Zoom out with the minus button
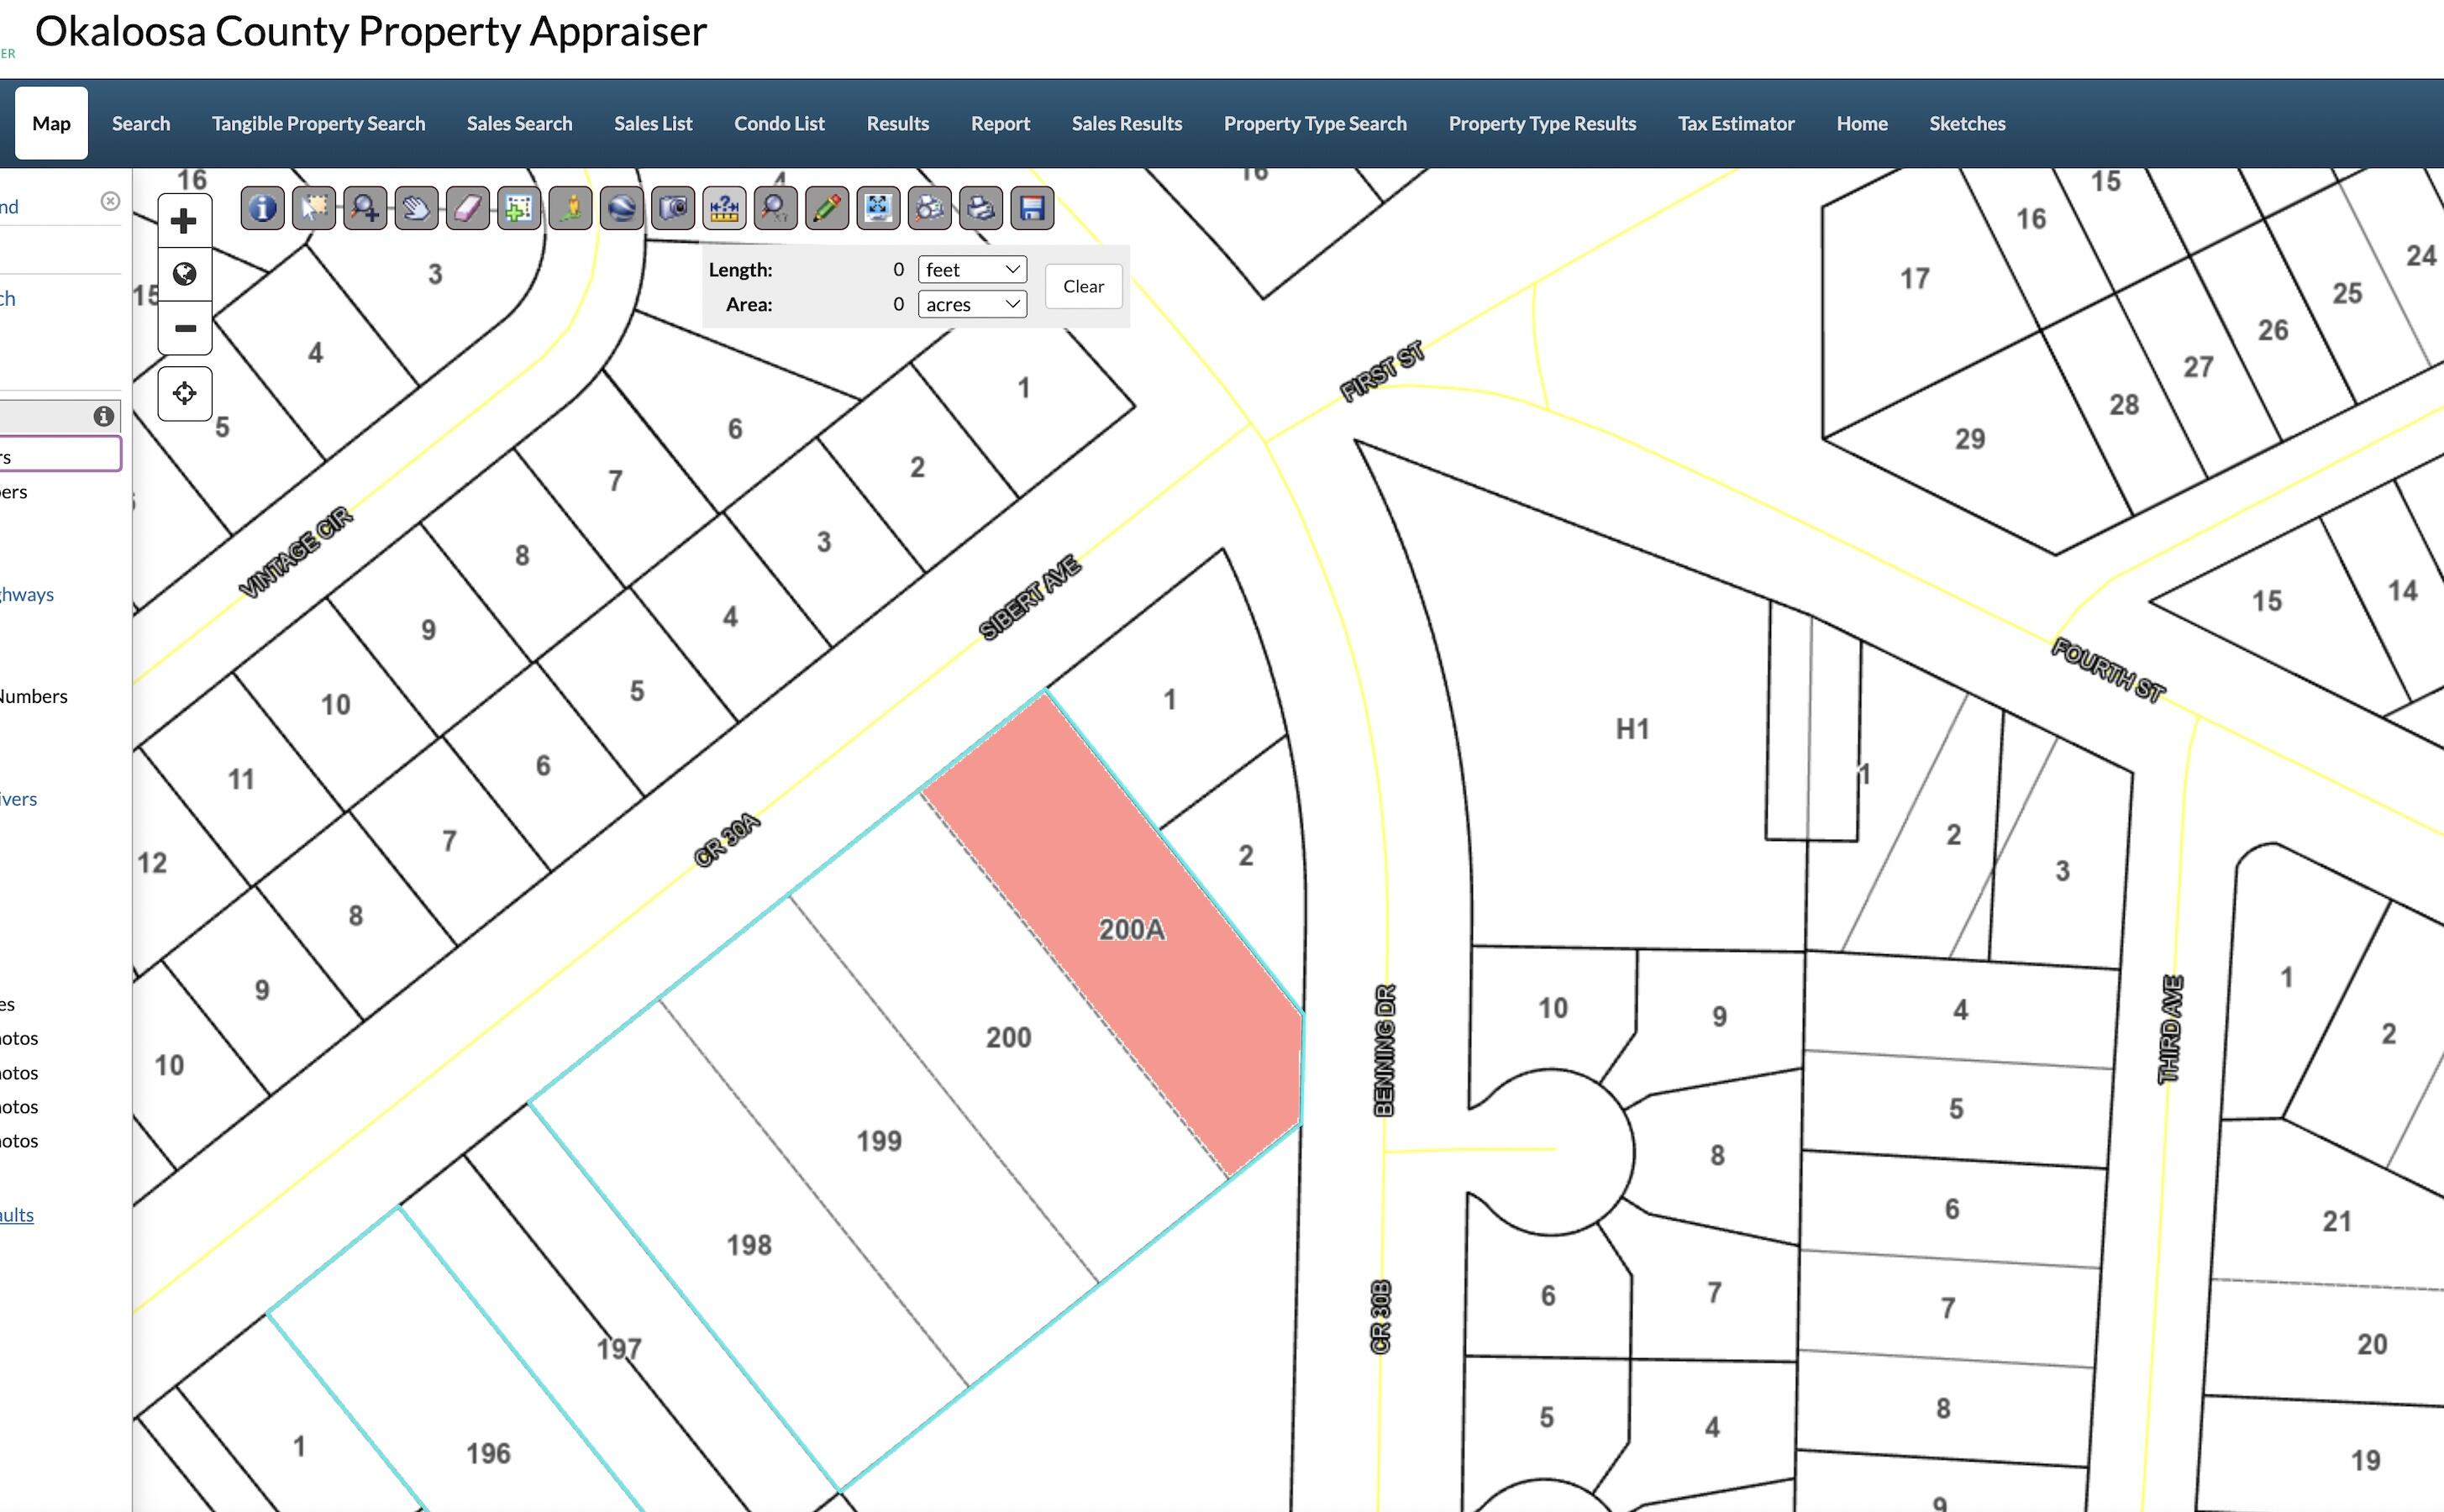The image size is (2444, 1512). pyautogui.click(x=184, y=328)
